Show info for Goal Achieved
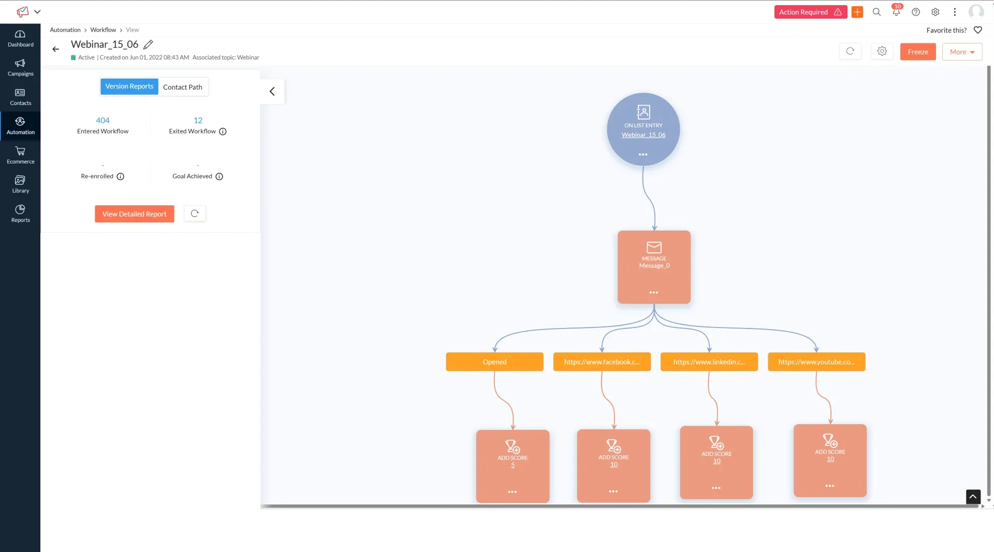Screen dimensions: 994x552 220,176
